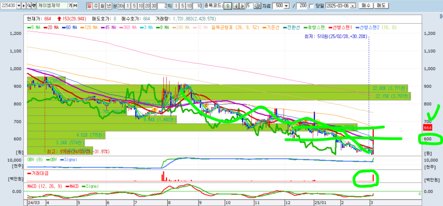Select the 일 daily chart period
The width and height of the screenshot is (443, 206).
pyautogui.click(x=89, y=5)
